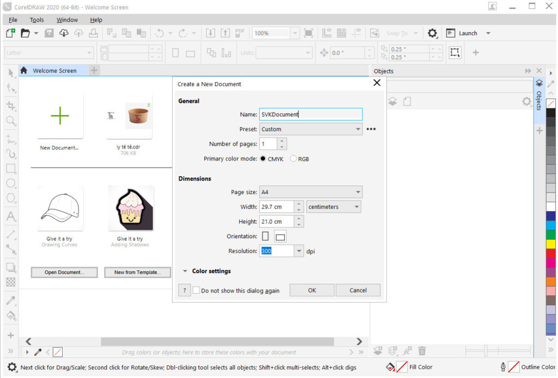The image size is (558, 378).
Task: Open the centimeters units dropdown
Action: pyautogui.click(x=333, y=207)
